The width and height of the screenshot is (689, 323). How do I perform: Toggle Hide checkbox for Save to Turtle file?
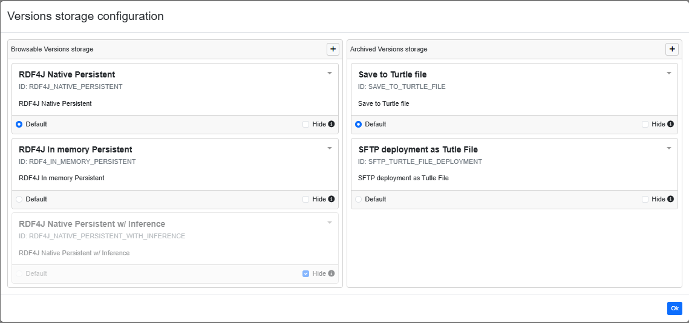click(x=645, y=125)
